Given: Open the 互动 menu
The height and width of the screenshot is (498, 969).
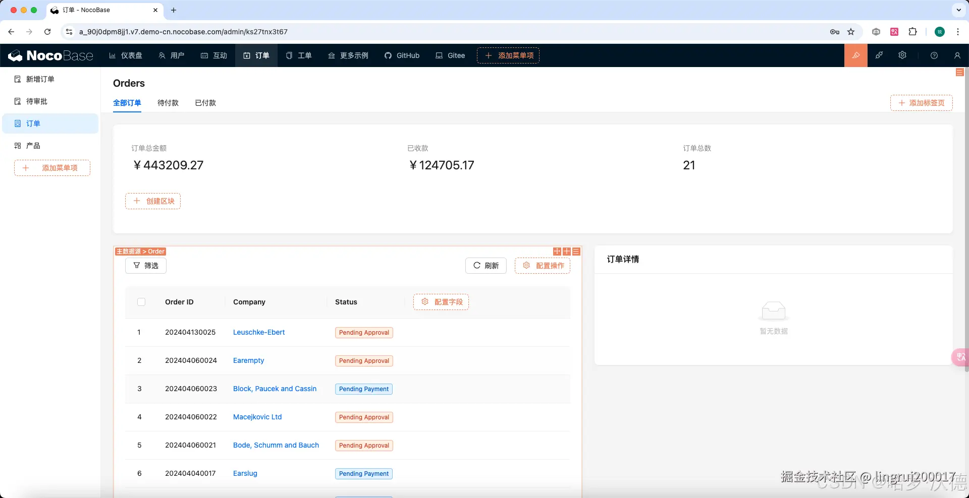Looking at the screenshot, I should pyautogui.click(x=214, y=55).
